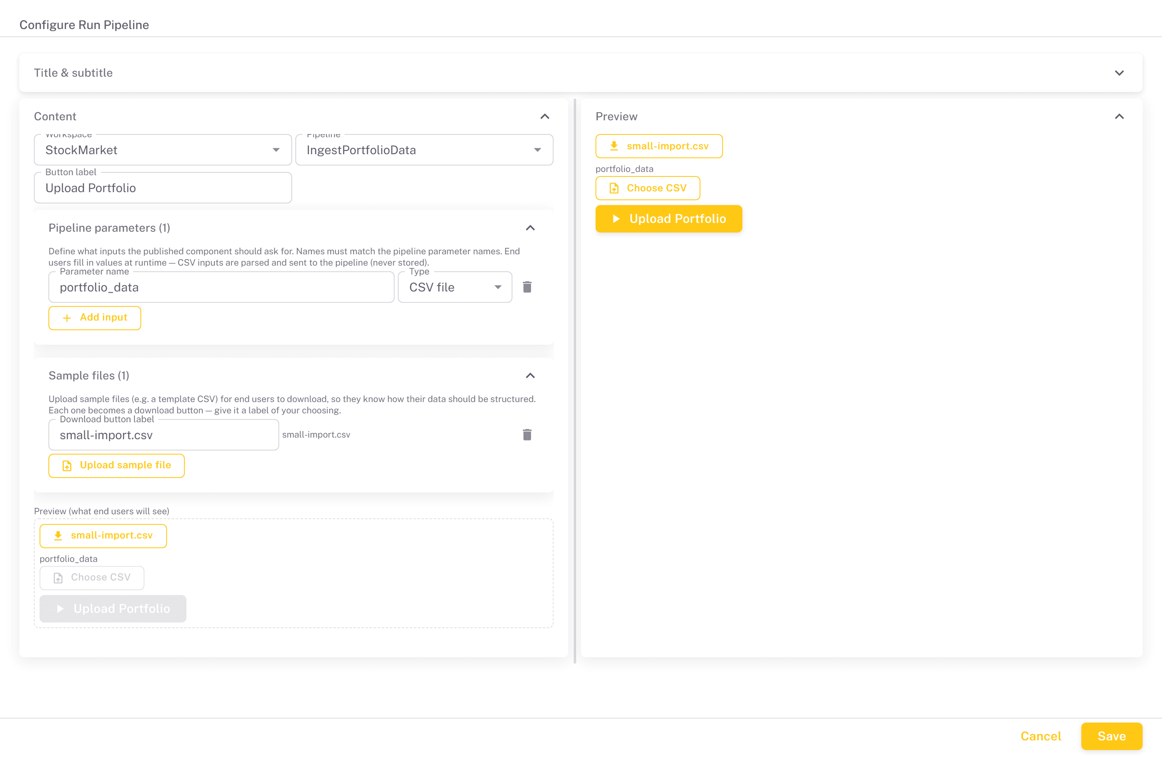Click Choose CSV in right Preview panel
This screenshot has width=1162, height=767.
tap(648, 189)
